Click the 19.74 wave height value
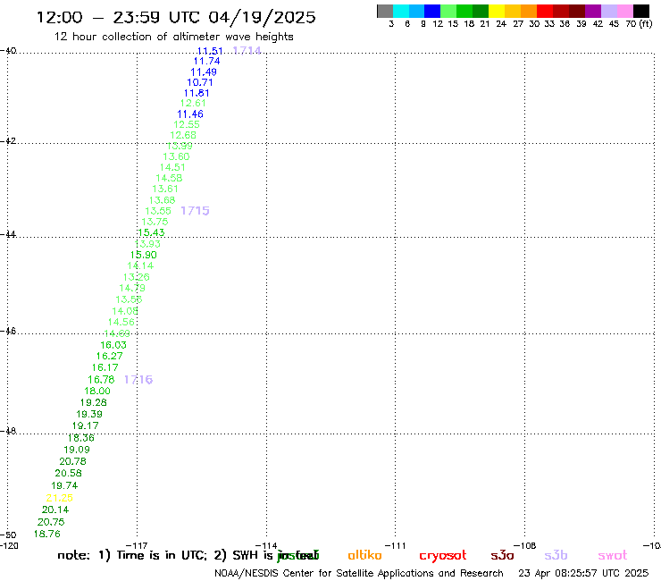661x581 pixels. click(64, 485)
